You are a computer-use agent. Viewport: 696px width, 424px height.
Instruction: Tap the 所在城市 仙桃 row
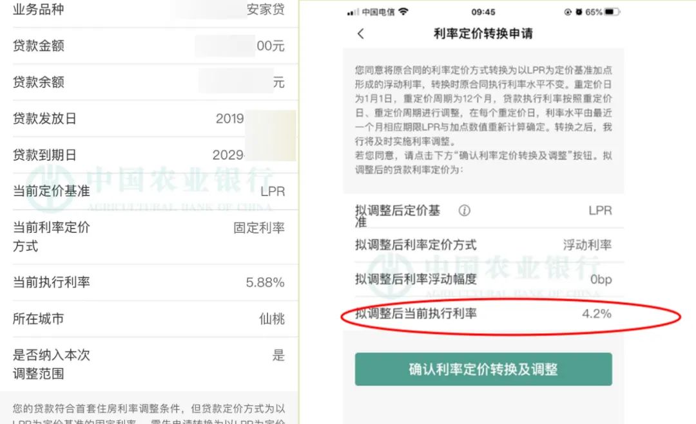click(x=148, y=318)
